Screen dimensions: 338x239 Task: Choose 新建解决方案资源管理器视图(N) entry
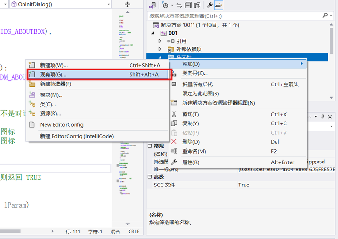(238, 103)
